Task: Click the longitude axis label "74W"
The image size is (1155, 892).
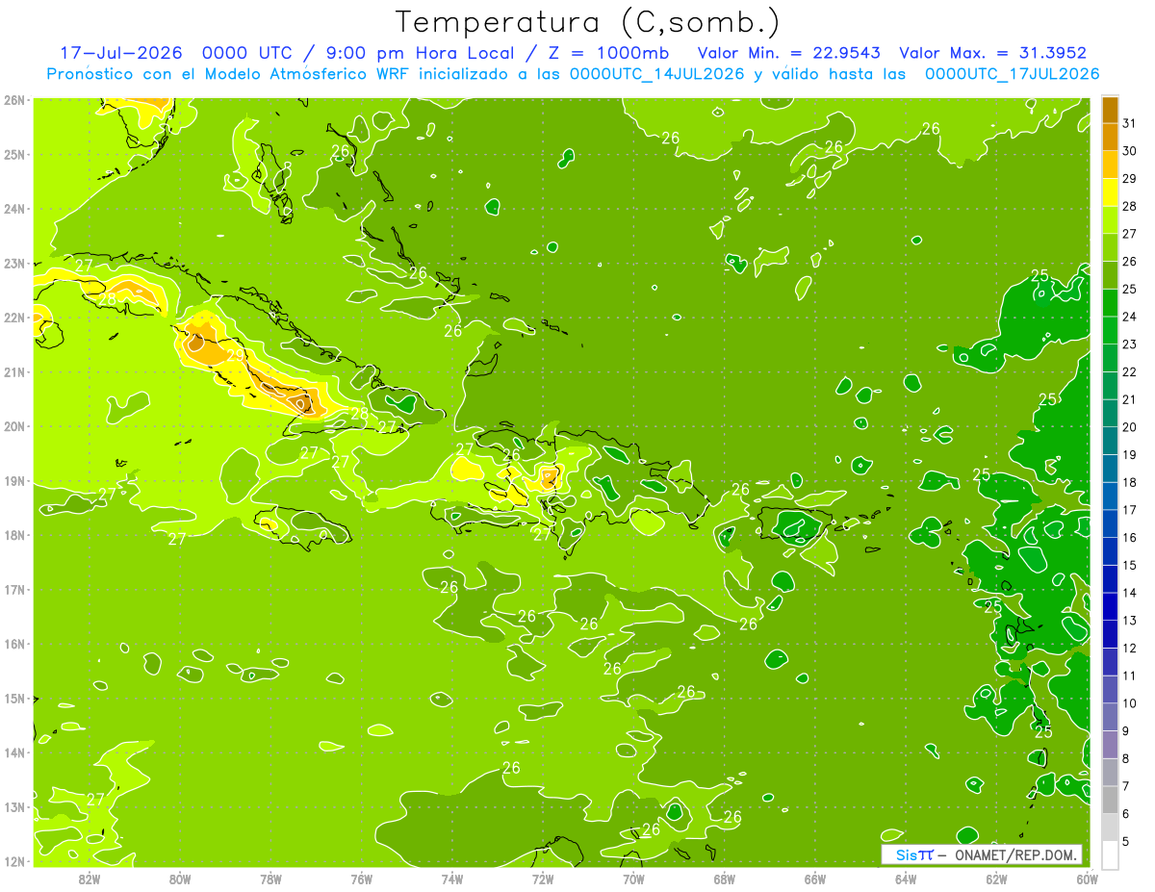Action: [x=451, y=879]
